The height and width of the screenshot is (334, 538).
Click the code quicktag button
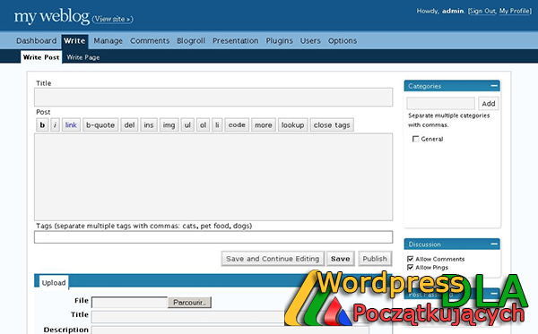click(x=237, y=125)
